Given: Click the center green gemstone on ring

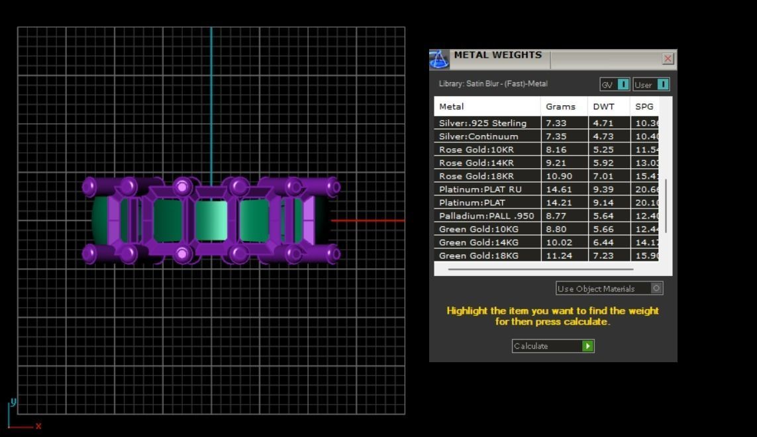Looking at the screenshot, I should pos(211,220).
